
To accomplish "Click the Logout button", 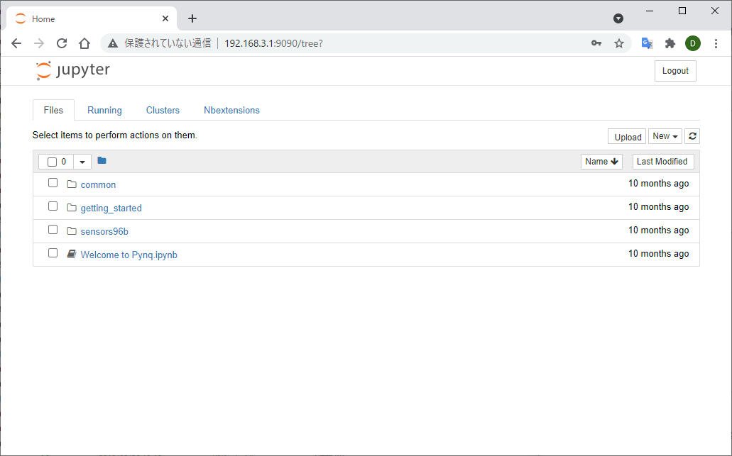I will click(x=675, y=71).
